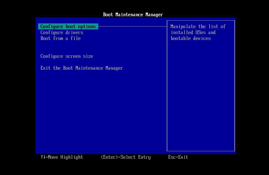The width and height of the screenshot is (269, 175).
Task: Click the up/down arrows icon in footer
Action: point(43,157)
